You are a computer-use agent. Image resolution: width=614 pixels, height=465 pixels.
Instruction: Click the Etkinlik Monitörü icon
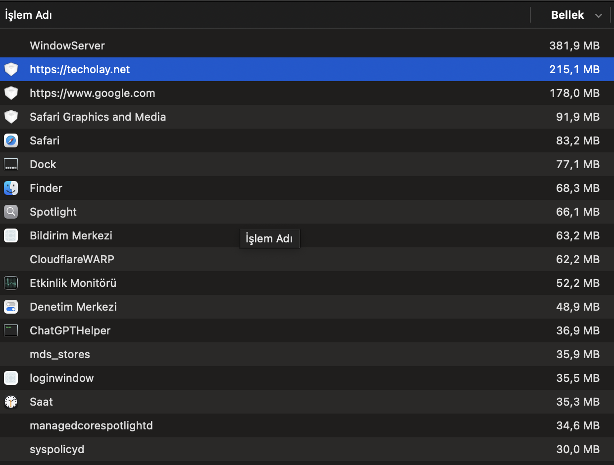pyautogui.click(x=11, y=283)
